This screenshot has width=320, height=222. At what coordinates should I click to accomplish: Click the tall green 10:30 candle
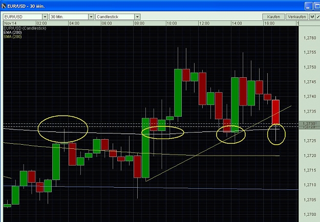pos(178,93)
